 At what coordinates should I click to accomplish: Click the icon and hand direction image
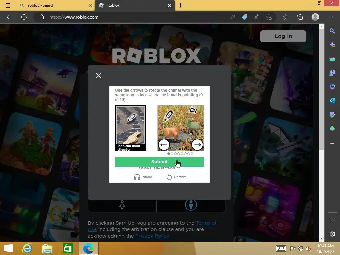tap(130, 128)
